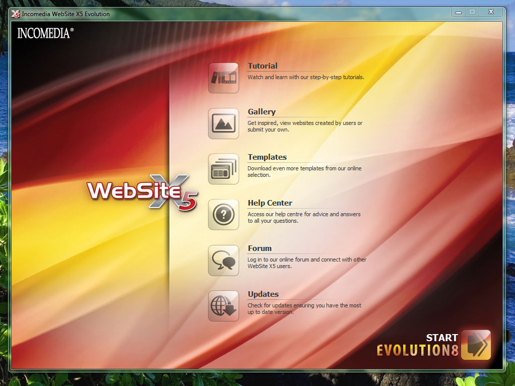Click the 'Check for updates' description text
Screen dimensions: 515x386
(x=304, y=308)
